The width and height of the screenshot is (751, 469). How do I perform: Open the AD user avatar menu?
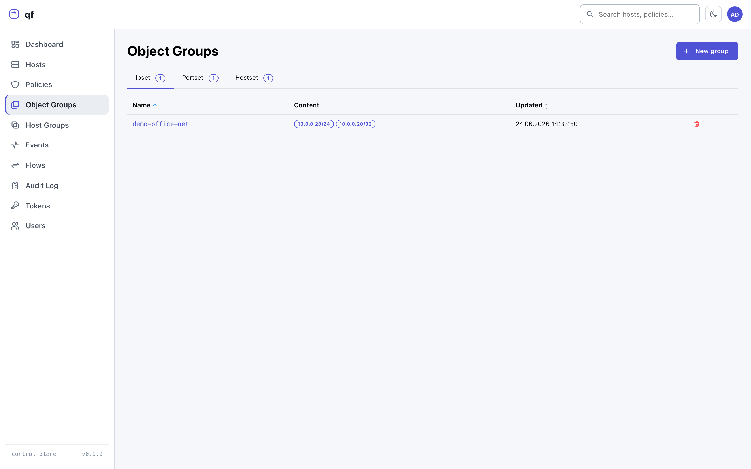(x=735, y=14)
